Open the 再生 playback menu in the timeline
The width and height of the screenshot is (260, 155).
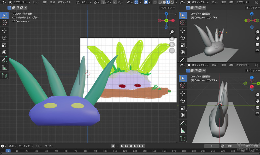tap(12, 146)
